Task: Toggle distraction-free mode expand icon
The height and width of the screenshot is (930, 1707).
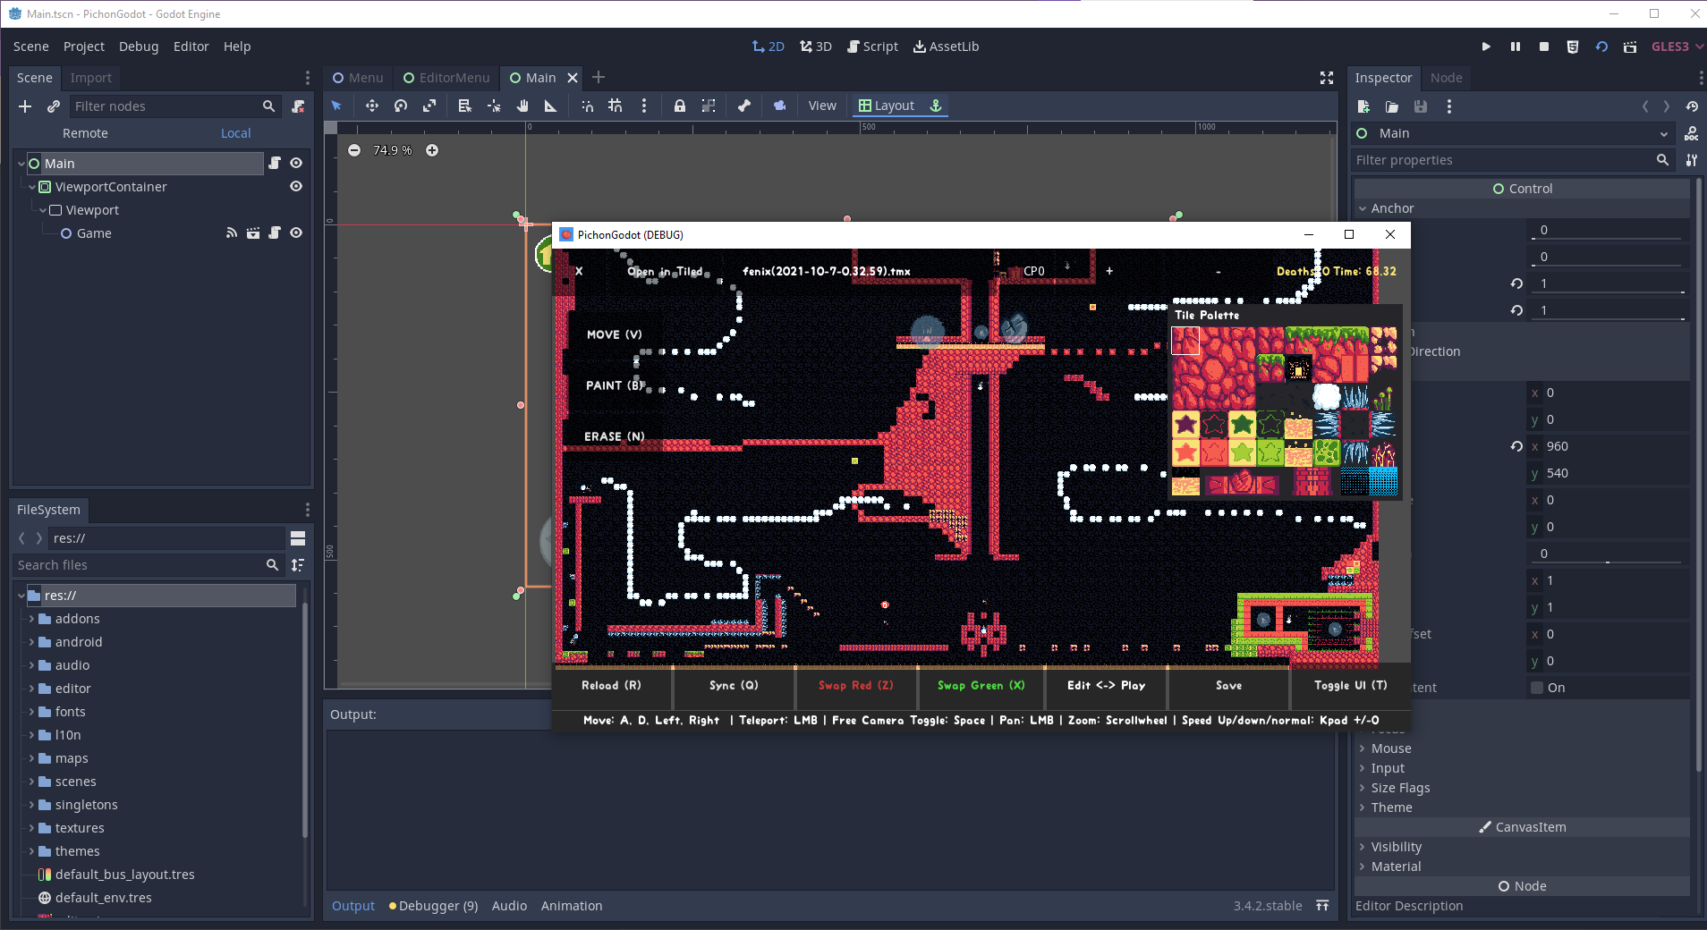Action: click(x=1327, y=78)
